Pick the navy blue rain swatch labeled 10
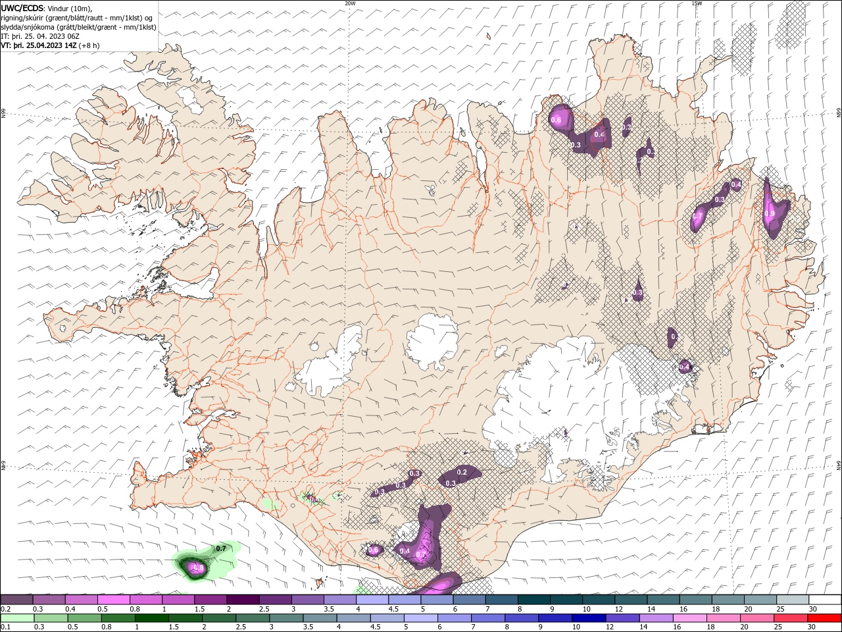842x632 pixels. pos(588,618)
